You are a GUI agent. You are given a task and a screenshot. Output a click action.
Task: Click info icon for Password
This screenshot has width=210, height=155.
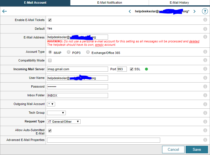(205, 86)
